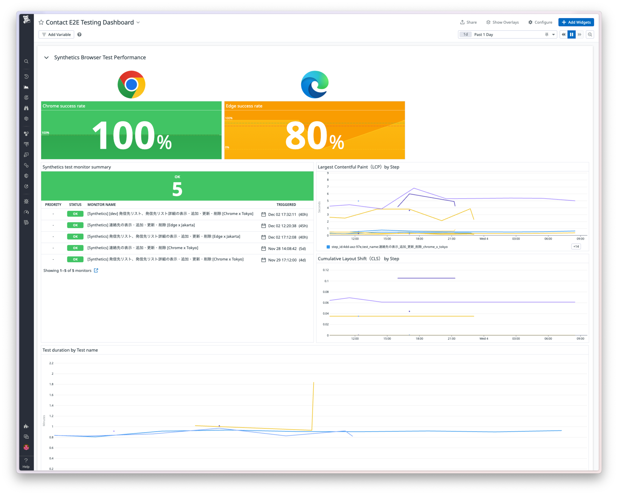Click the Test duration by Test name title
This screenshot has height=495, width=618.
pyautogui.click(x=70, y=350)
